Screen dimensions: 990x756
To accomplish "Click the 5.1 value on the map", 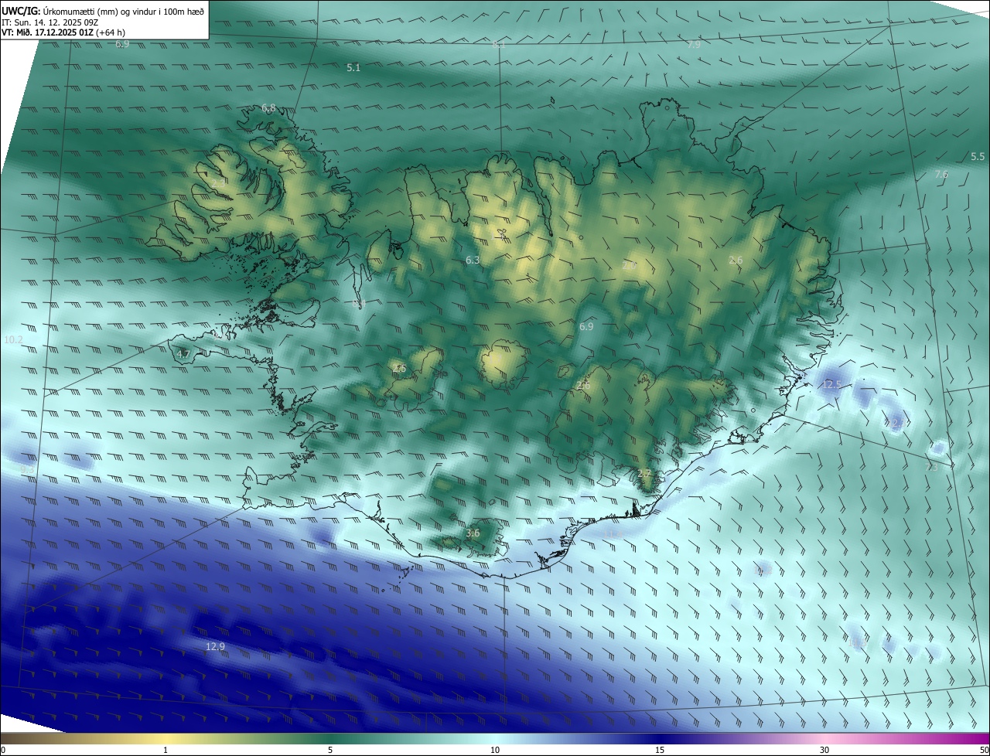I will (353, 68).
